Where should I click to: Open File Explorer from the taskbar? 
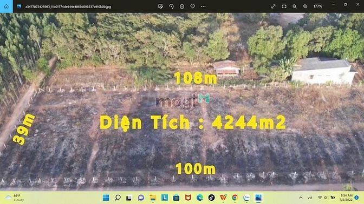153,198
